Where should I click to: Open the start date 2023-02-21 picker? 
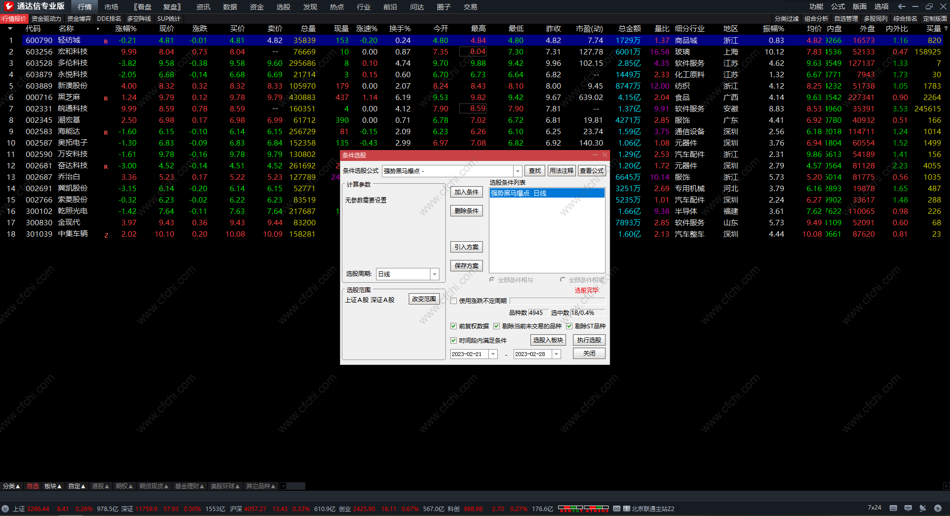click(x=493, y=354)
